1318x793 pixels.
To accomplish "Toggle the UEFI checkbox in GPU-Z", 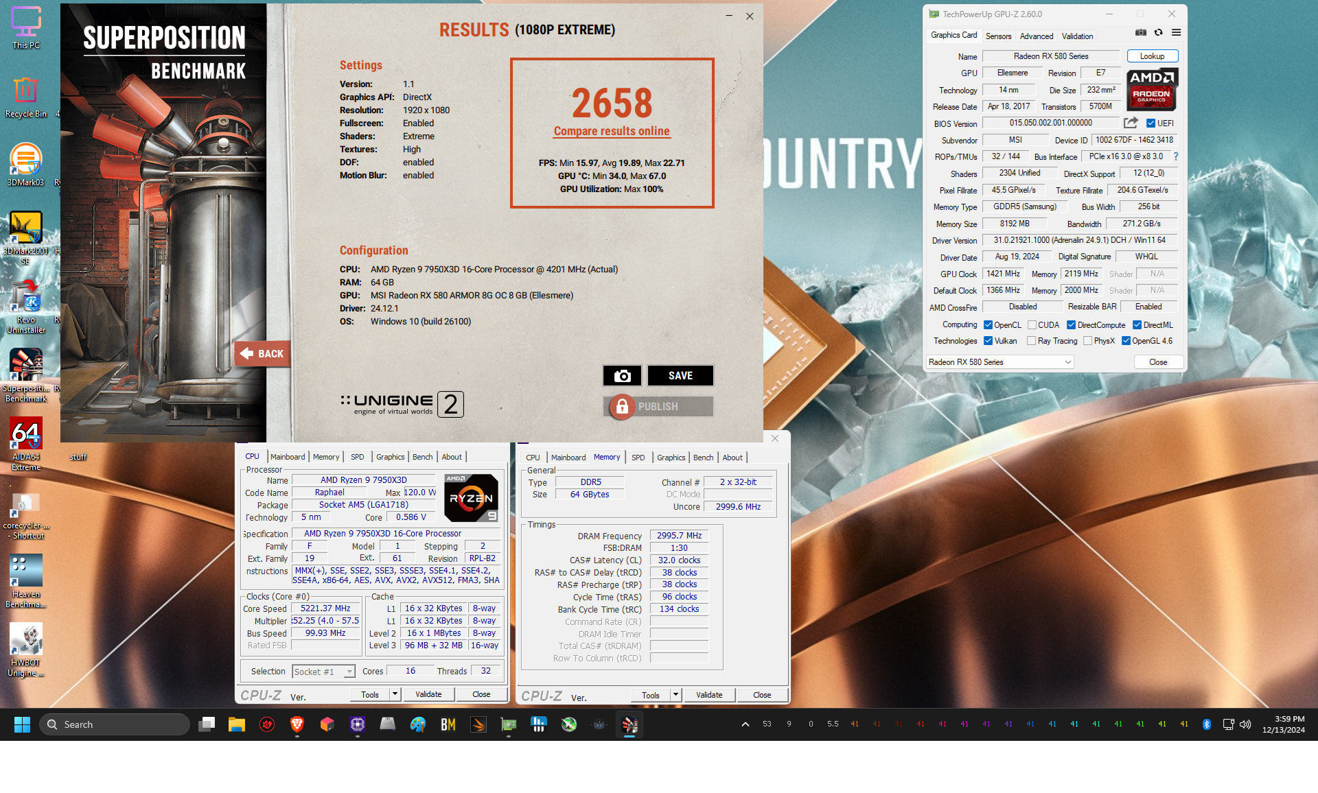I will click(1151, 123).
